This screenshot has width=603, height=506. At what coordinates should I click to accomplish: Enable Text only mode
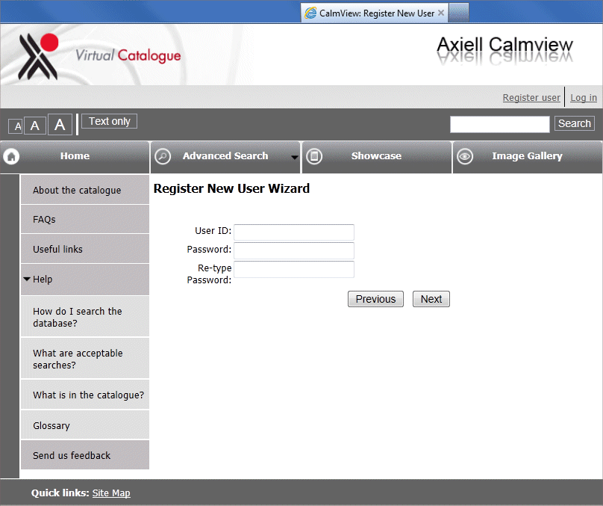tap(109, 120)
